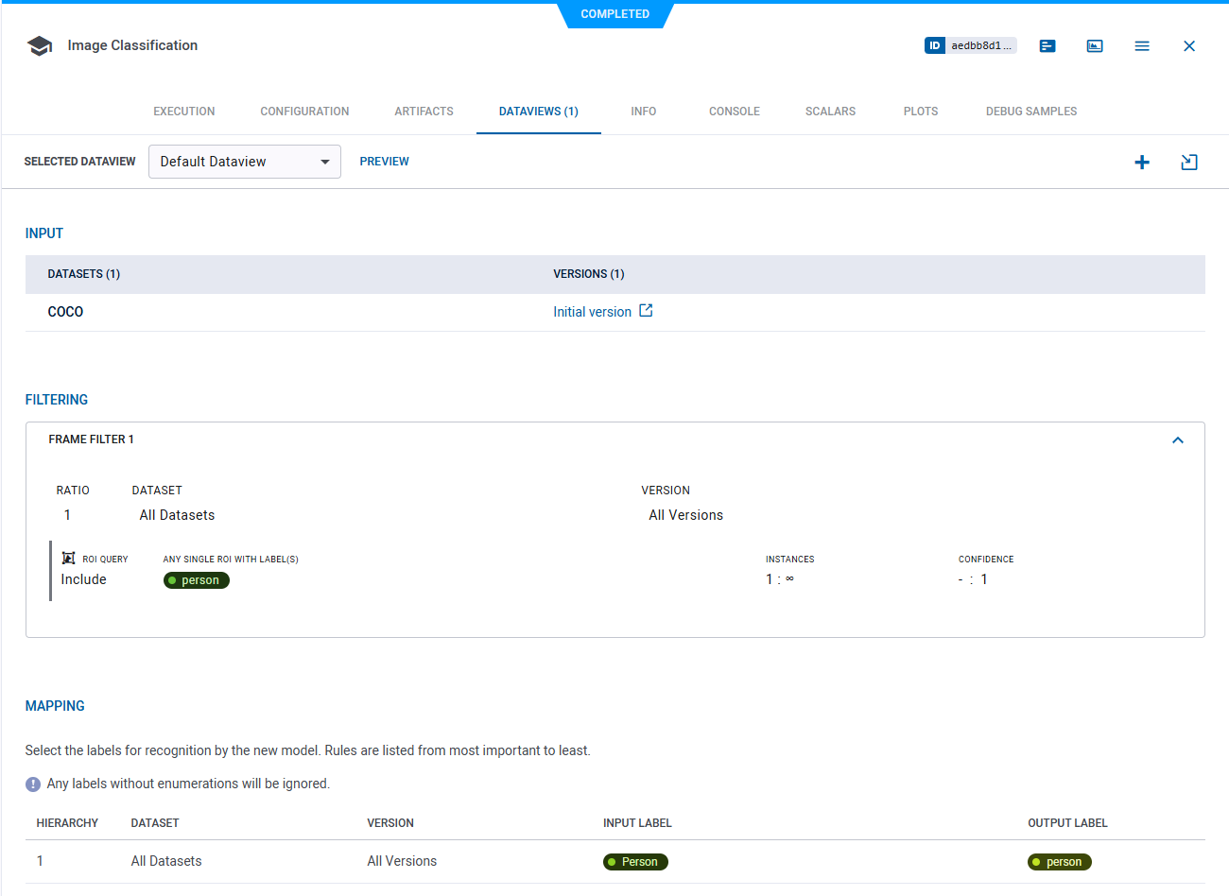Copy the task ID badge
Image resolution: width=1229 pixels, height=896 pixels.
point(970,45)
